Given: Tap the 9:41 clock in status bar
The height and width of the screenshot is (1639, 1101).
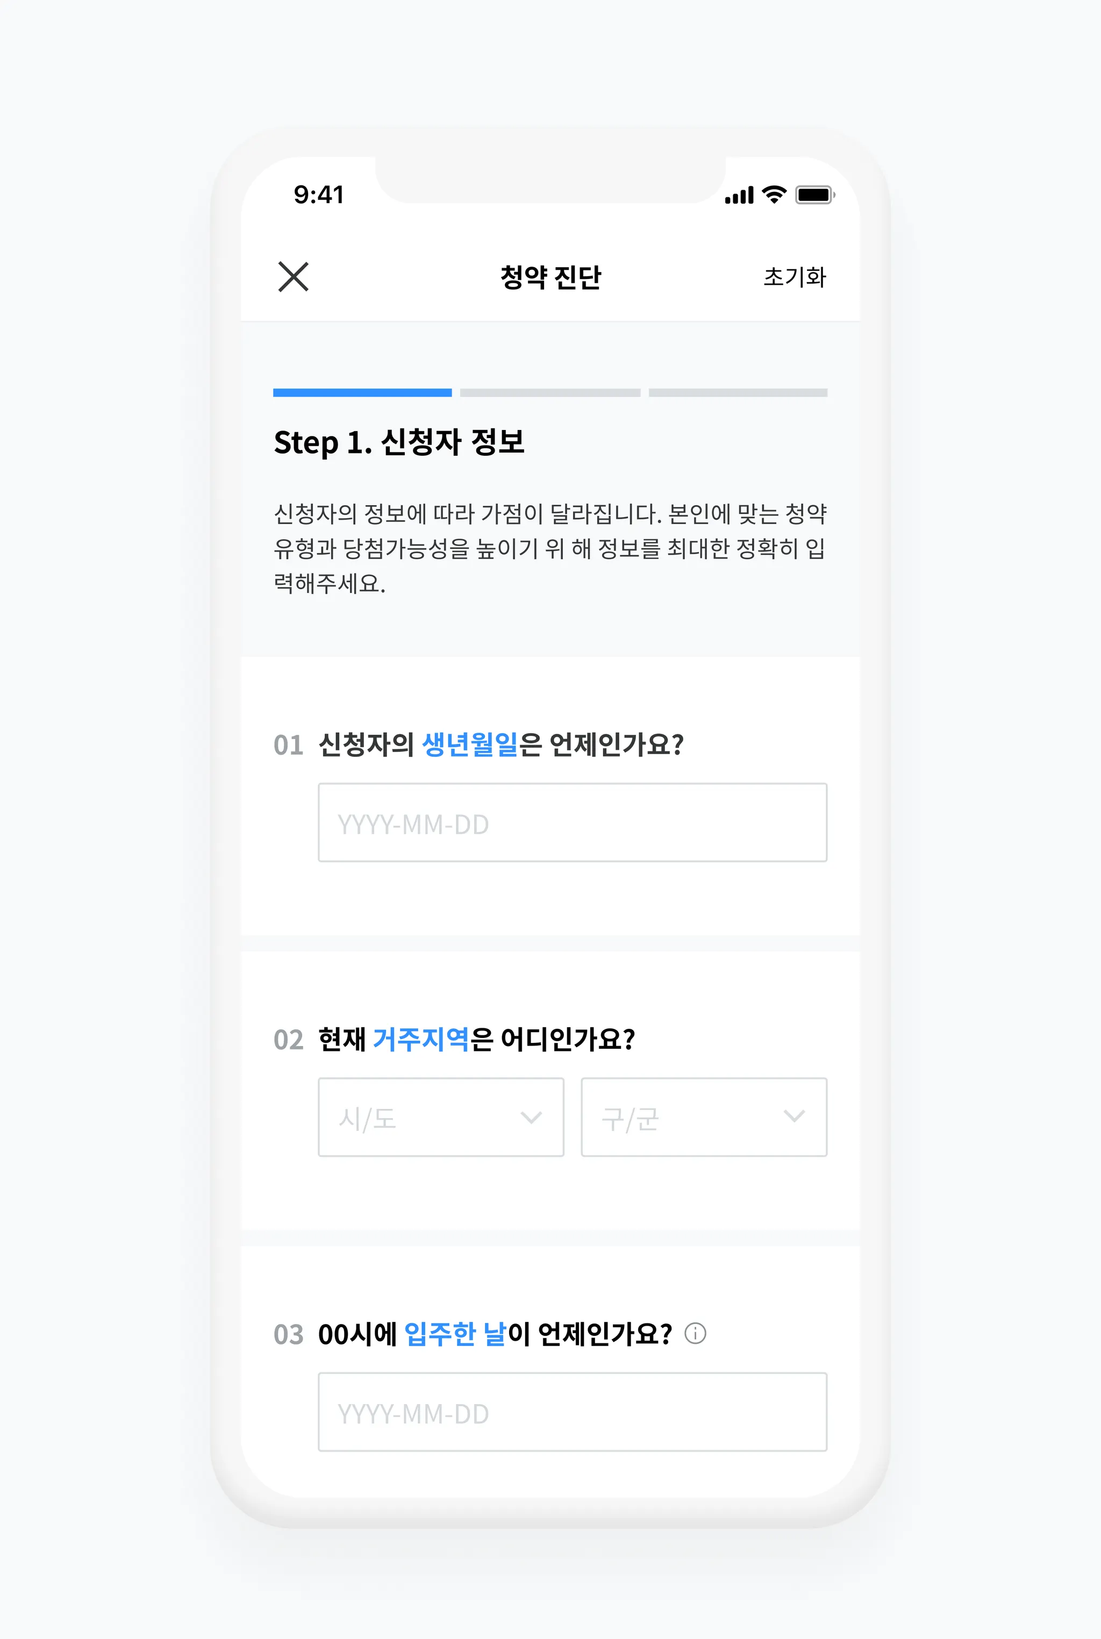Looking at the screenshot, I should (319, 195).
